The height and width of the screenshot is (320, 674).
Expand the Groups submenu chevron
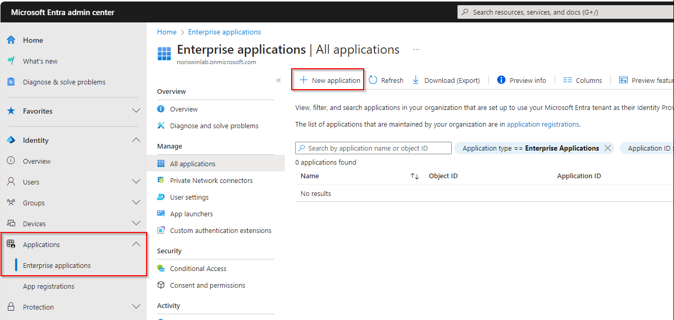[136, 202]
